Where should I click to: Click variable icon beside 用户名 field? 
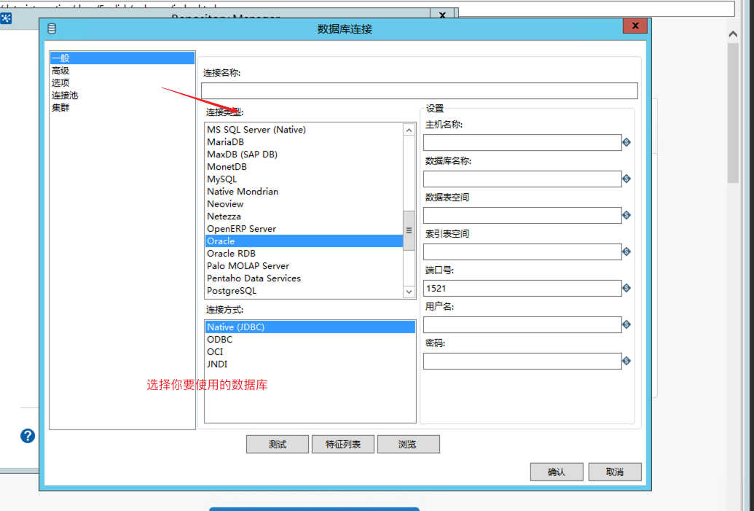tap(626, 325)
